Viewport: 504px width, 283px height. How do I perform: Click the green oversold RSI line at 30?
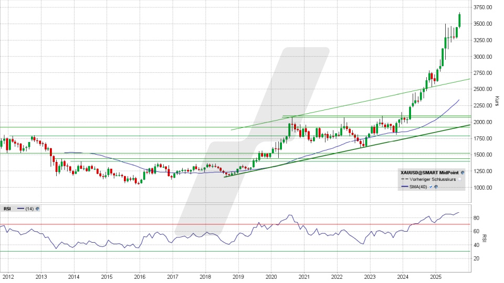coord(235,252)
